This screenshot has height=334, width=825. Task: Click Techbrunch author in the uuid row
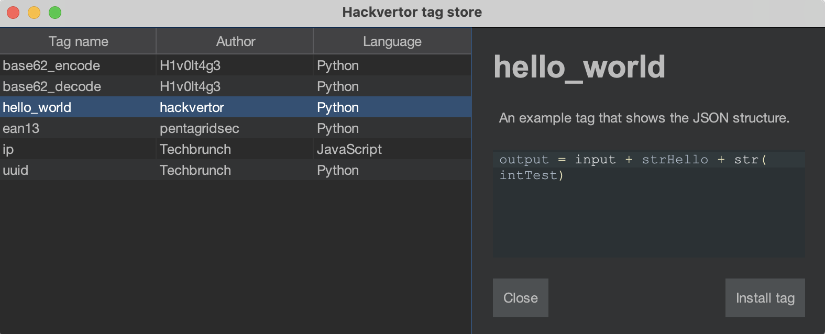click(x=195, y=170)
